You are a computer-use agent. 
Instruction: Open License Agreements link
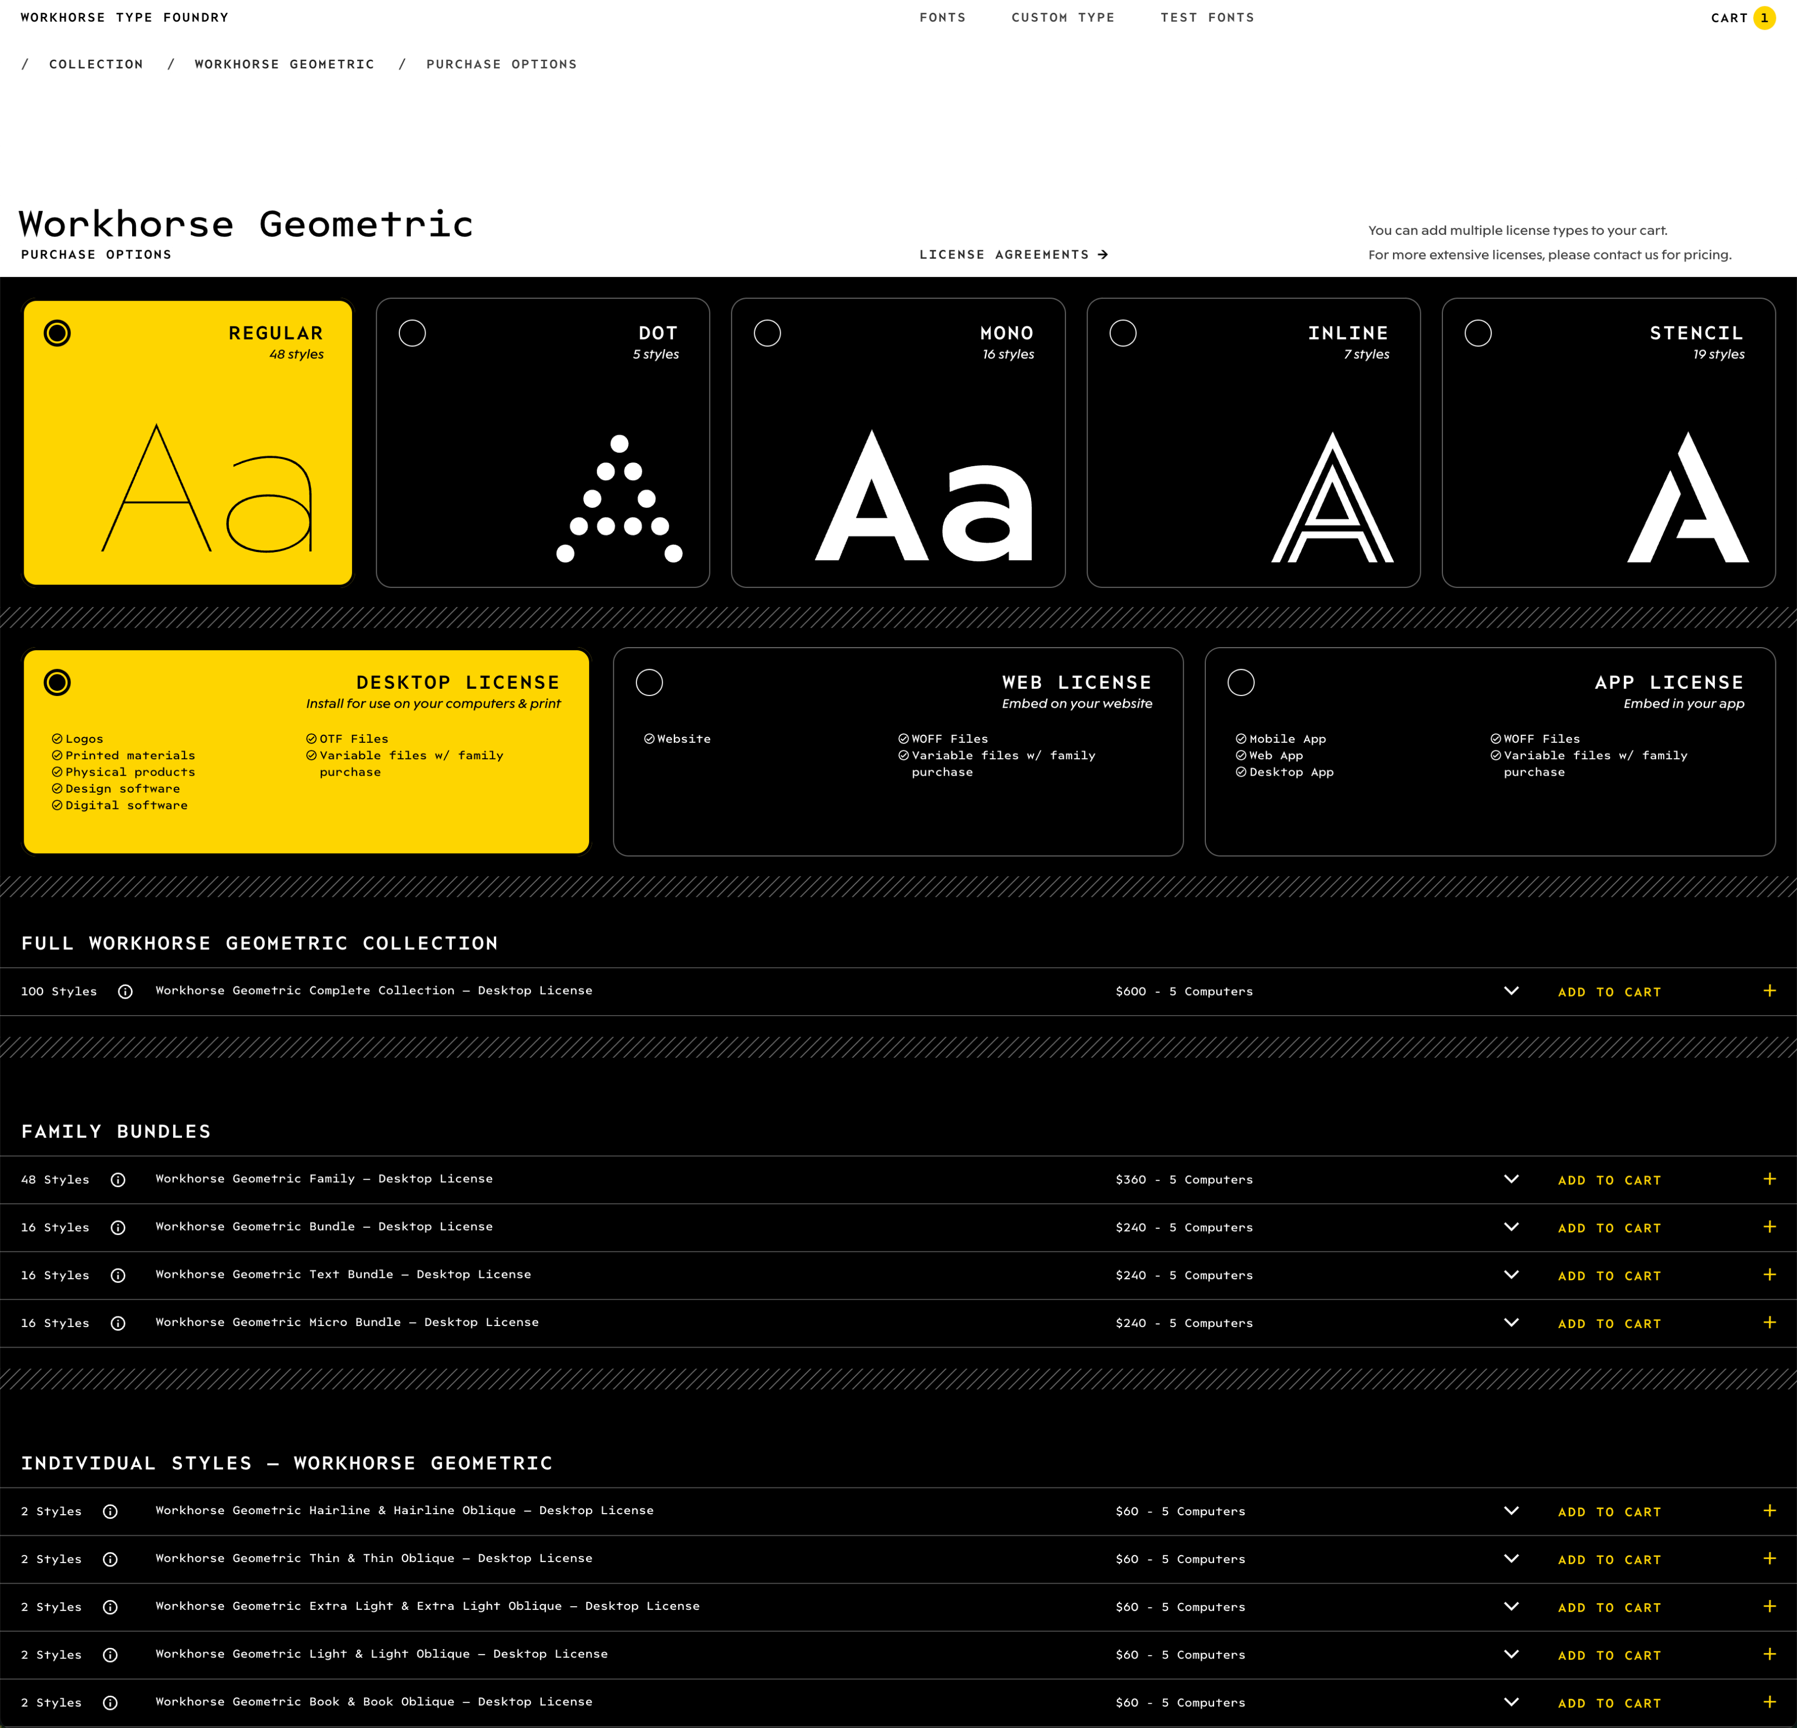point(1013,255)
